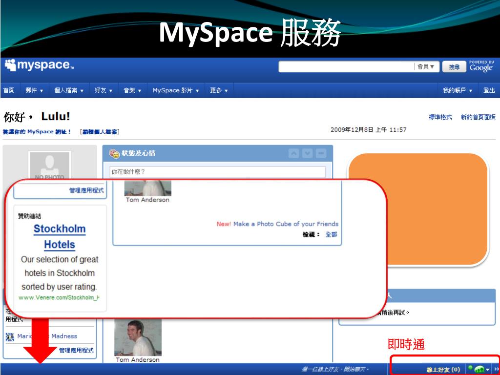Screen dimensions: 500x375
Task: Click Tom Anderson's name under upper photo
Action: tap(147, 200)
